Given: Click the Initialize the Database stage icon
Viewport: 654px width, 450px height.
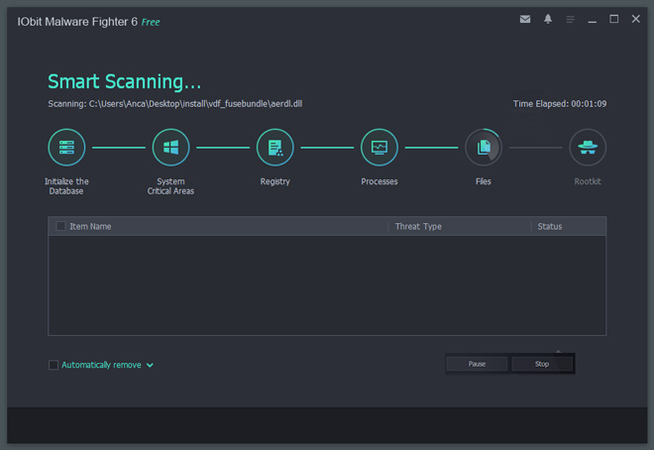Looking at the screenshot, I should coord(66,148).
